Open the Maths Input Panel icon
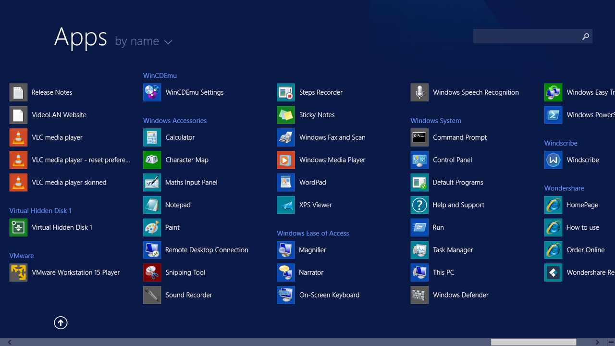Screen dimensions: 615x346 (152, 183)
